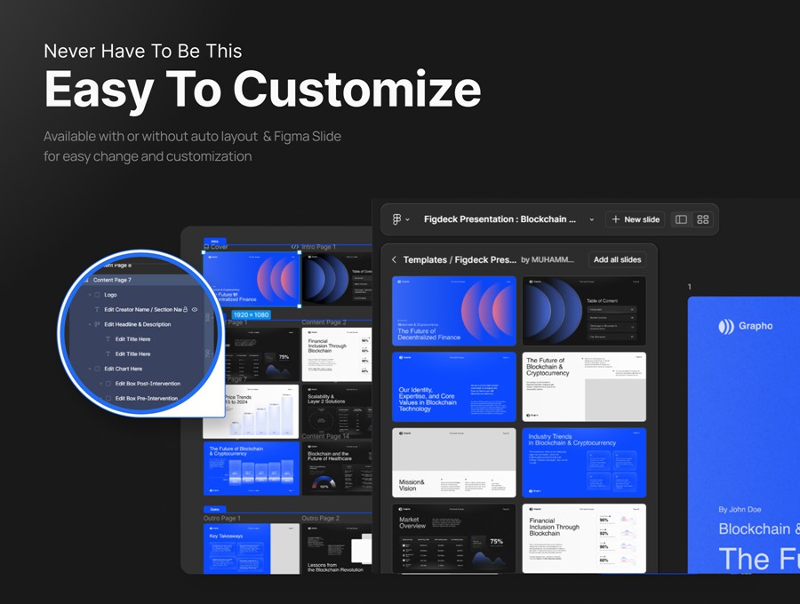The height and width of the screenshot is (604, 800).
Task: Click the back arrow beside Templates
Action: pyautogui.click(x=394, y=260)
